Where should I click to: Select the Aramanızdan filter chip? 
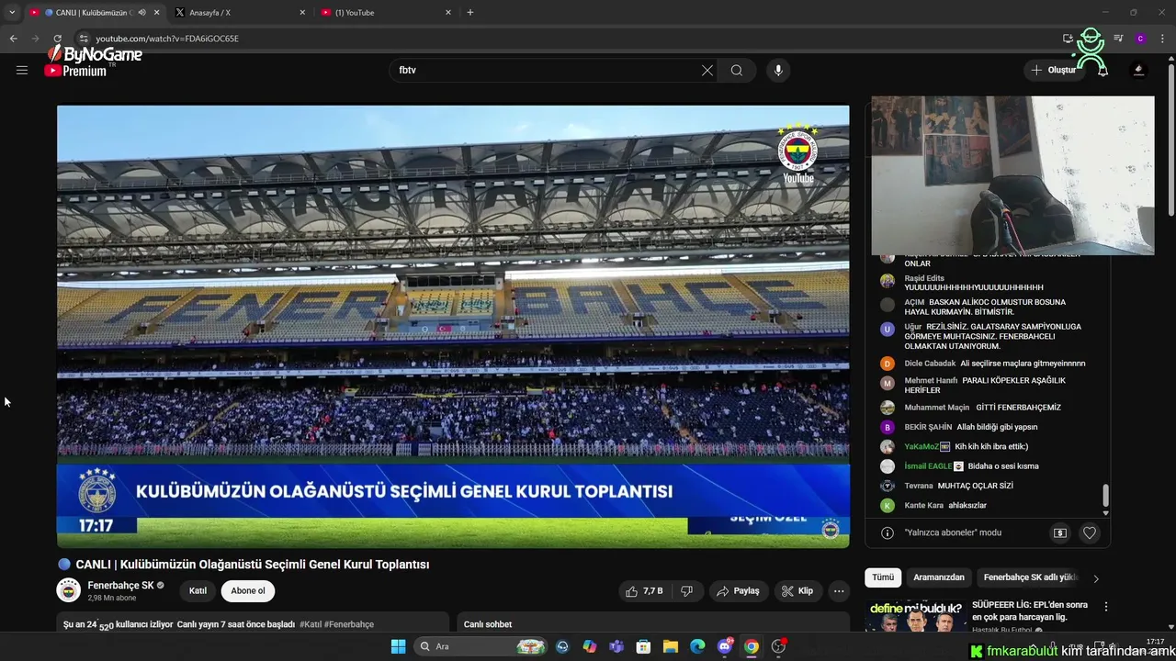(939, 577)
